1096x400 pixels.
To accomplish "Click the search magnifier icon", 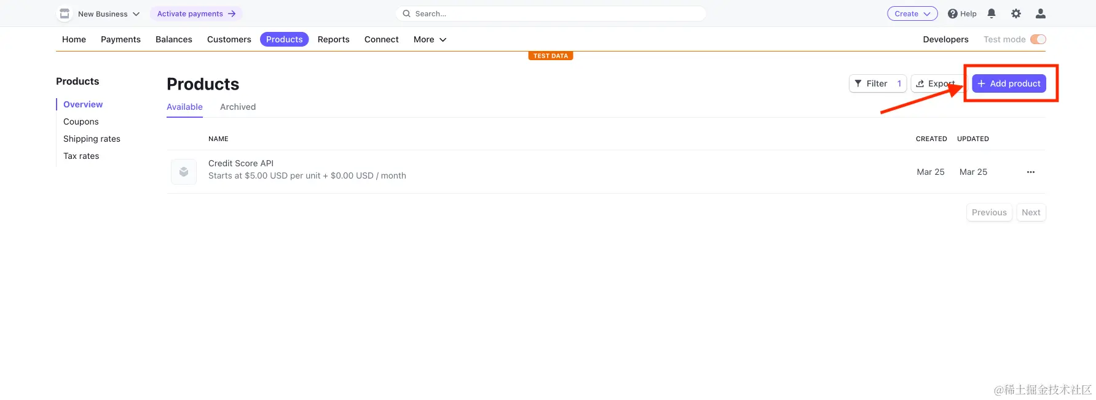I will 406,13.
